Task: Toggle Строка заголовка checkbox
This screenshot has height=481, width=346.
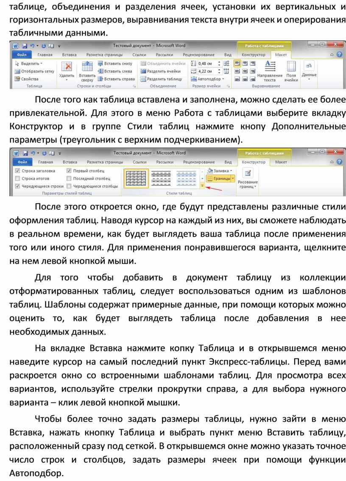Action: click(x=17, y=171)
